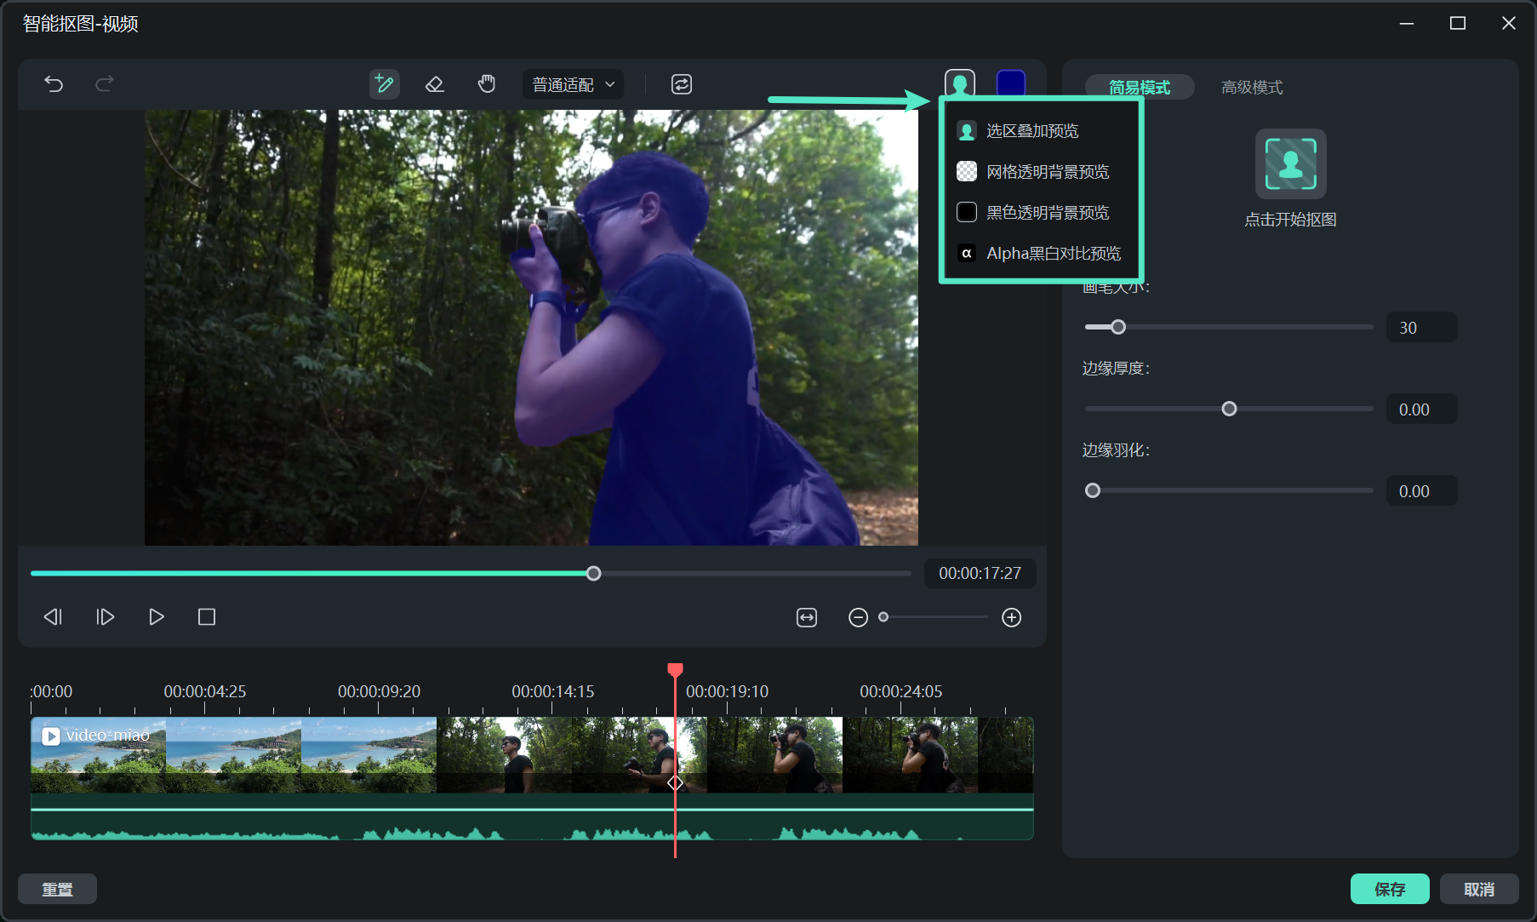The image size is (1537, 922).
Task: Choose 选区叠加预览 preview option
Action: click(1041, 131)
